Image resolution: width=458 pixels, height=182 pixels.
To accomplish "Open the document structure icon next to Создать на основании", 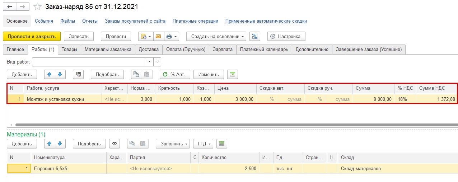I will pyautogui.click(x=255, y=36).
